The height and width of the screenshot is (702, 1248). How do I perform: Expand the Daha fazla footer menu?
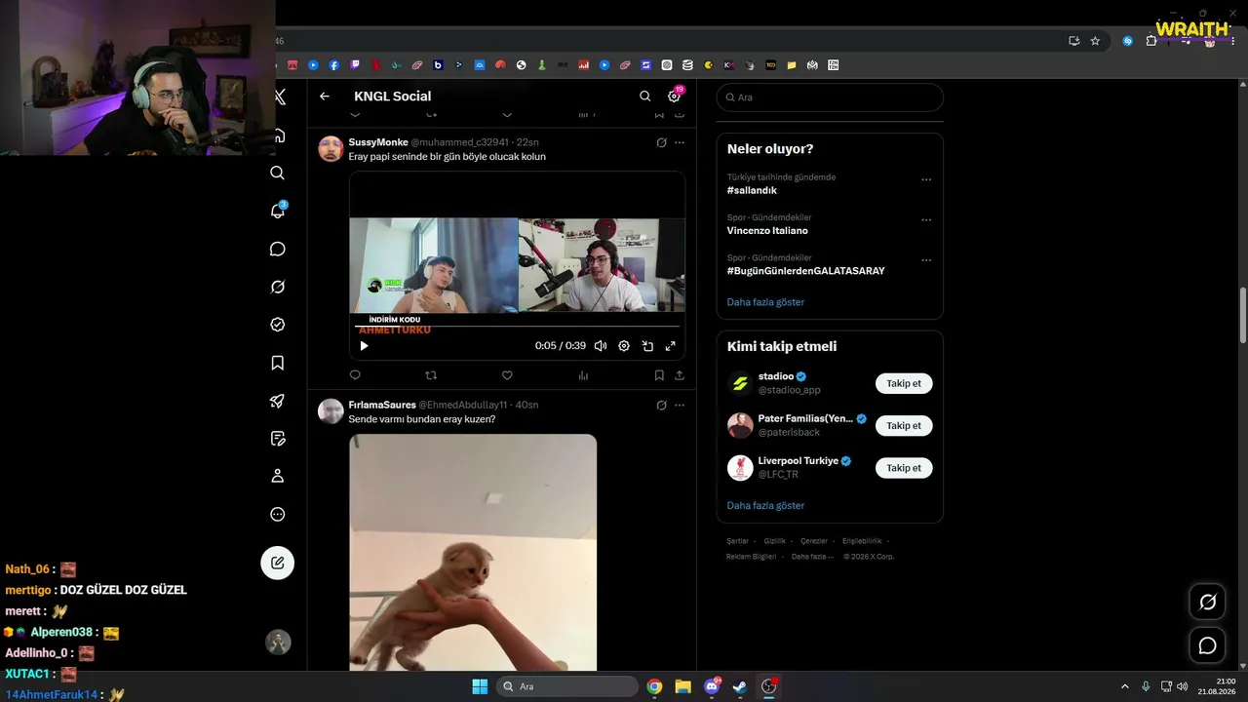(x=813, y=557)
